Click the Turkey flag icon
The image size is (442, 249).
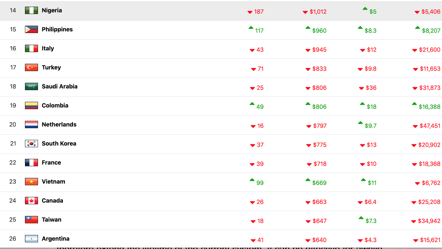pos(31,67)
